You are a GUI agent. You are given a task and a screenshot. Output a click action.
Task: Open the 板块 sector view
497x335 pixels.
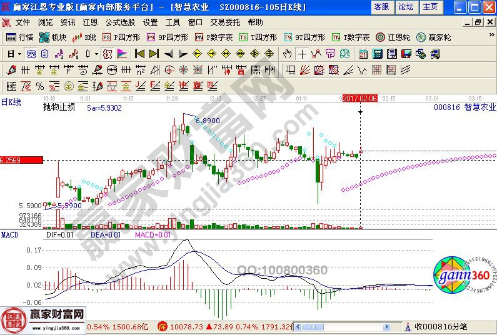coord(53,37)
